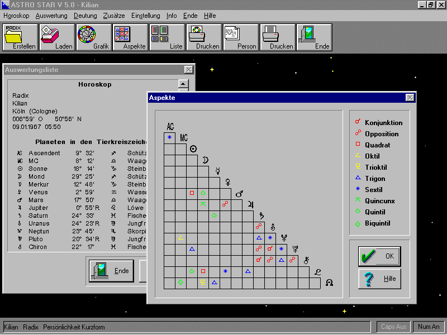Open the Einstellung menu
The height and width of the screenshot is (335, 447).
point(145,16)
